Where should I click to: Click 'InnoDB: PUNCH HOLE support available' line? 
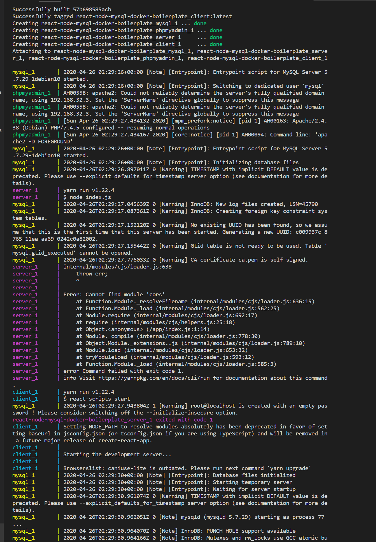(x=238, y=531)
